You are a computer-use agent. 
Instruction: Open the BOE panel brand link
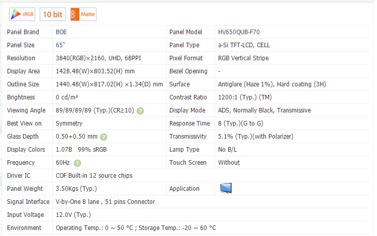(x=61, y=32)
